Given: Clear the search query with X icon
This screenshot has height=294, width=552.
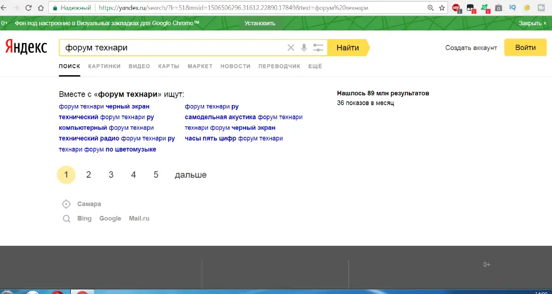Looking at the screenshot, I should click(290, 48).
